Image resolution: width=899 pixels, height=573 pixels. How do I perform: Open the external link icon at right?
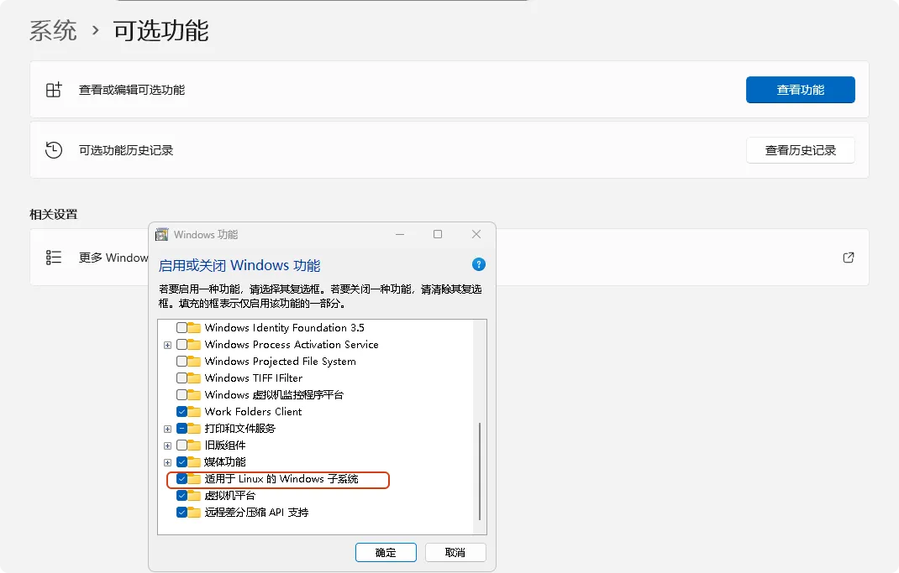pyautogui.click(x=849, y=258)
